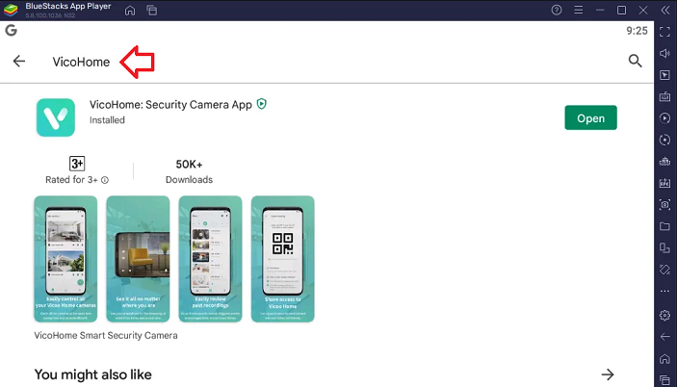677x387 pixels.
Task: Click the 3+ content rating badge
Action: (77, 164)
